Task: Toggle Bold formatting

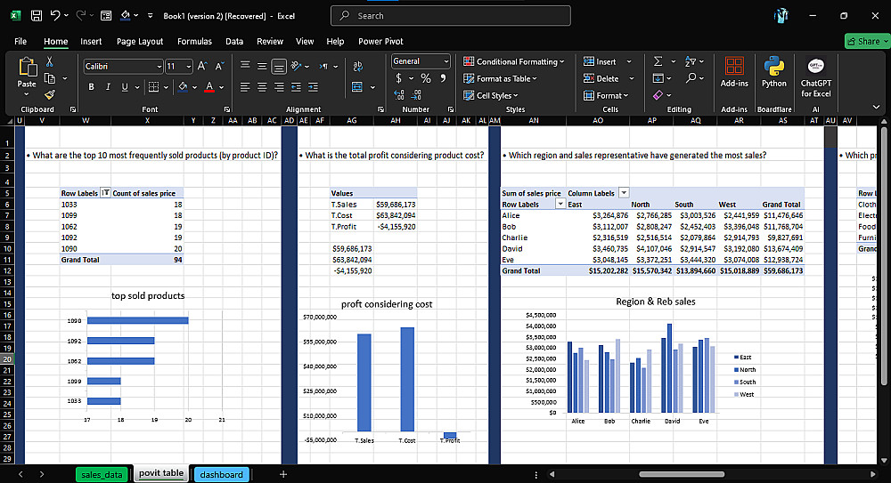Action: point(91,86)
